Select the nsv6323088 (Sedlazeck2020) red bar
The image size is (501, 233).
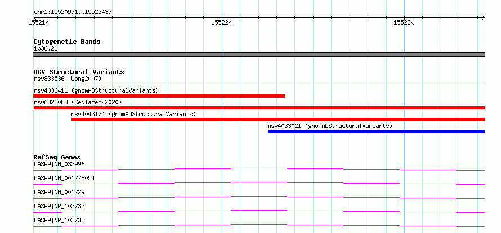[259, 108]
